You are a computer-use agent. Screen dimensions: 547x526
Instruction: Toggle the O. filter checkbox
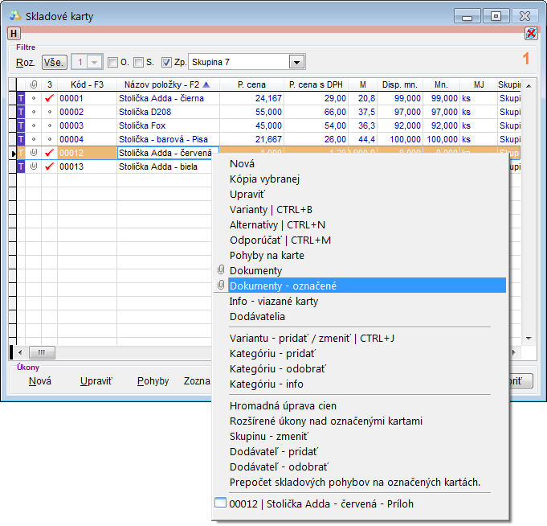[x=112, y=63]
